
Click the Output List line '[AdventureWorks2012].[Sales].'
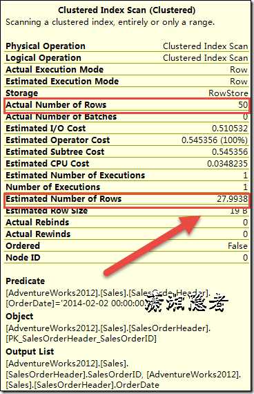pyautogui.click(x=68, y=364)
